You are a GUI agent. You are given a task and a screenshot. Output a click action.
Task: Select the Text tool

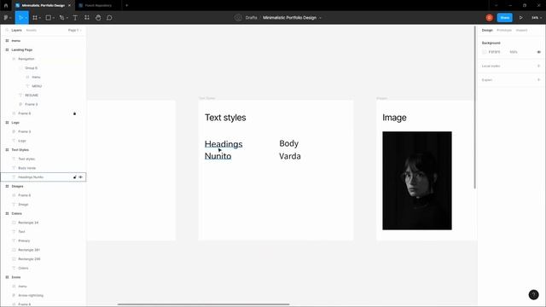pyautogui.click(x=75, y=17)
